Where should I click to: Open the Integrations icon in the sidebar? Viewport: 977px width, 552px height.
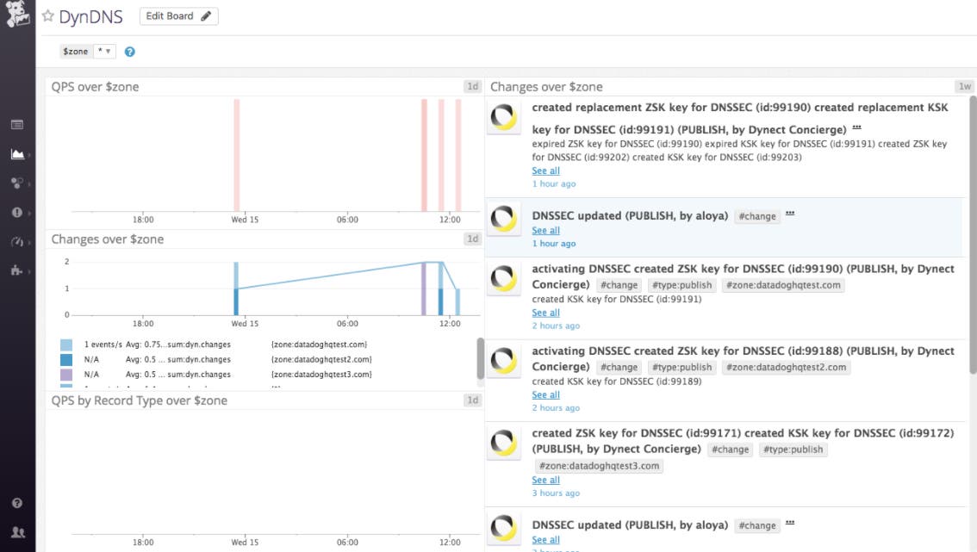tap(16, 269)
